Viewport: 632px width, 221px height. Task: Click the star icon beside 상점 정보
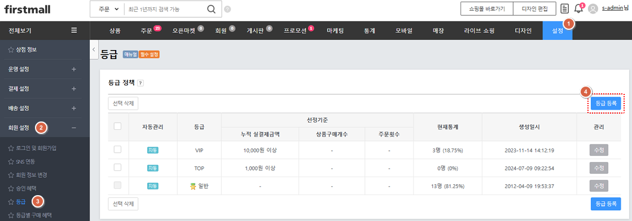[11, 49]
